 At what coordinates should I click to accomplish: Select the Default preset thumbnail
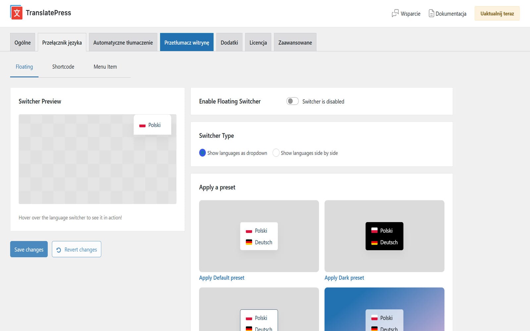(259, 236)
